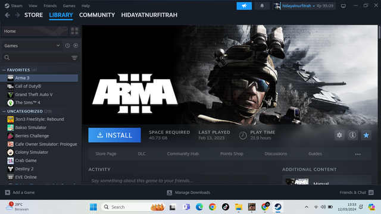
Task: Switch to library grid collections view
Action: pyautogui.click(x=74, y=31)
